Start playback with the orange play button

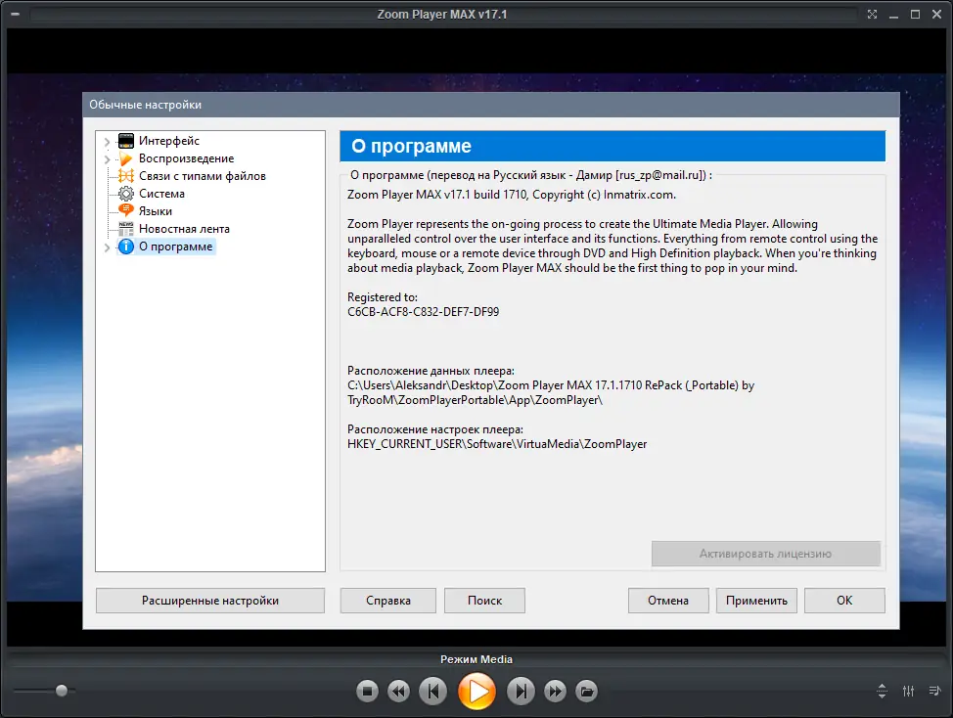[477, 692]
